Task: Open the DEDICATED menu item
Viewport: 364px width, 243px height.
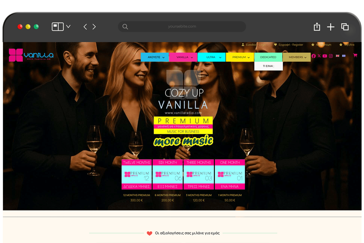Action: pyautogui.click(x=268, y=57)
